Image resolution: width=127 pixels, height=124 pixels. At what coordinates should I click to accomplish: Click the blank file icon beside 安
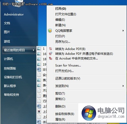tap(39, 75)
